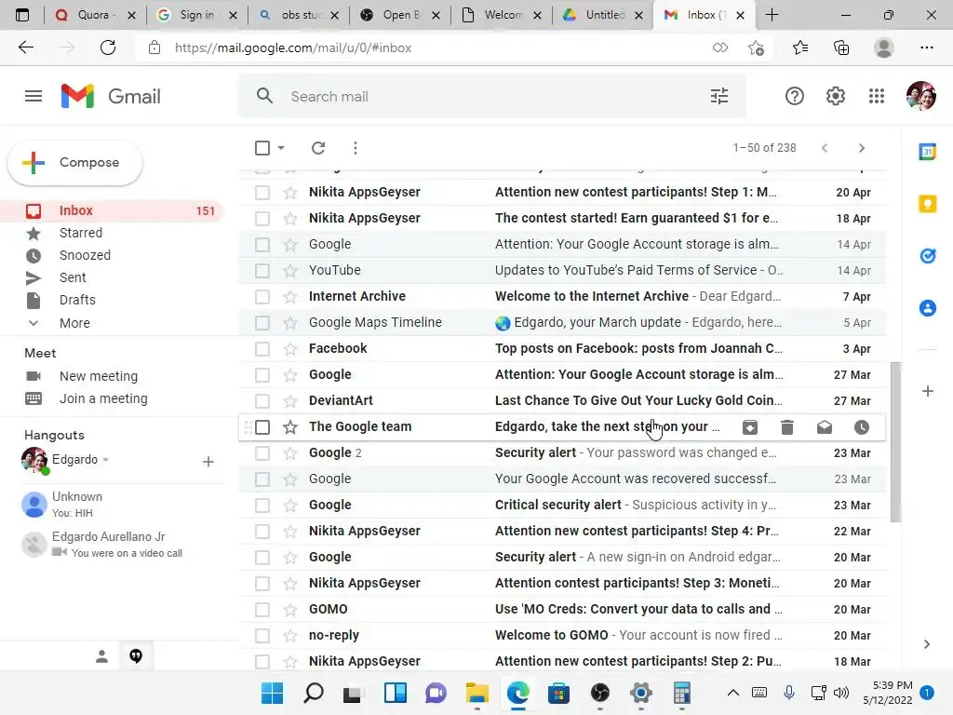Show older messages with right arrow
Viewport: 953px width, 715px height.
point(861,148)
